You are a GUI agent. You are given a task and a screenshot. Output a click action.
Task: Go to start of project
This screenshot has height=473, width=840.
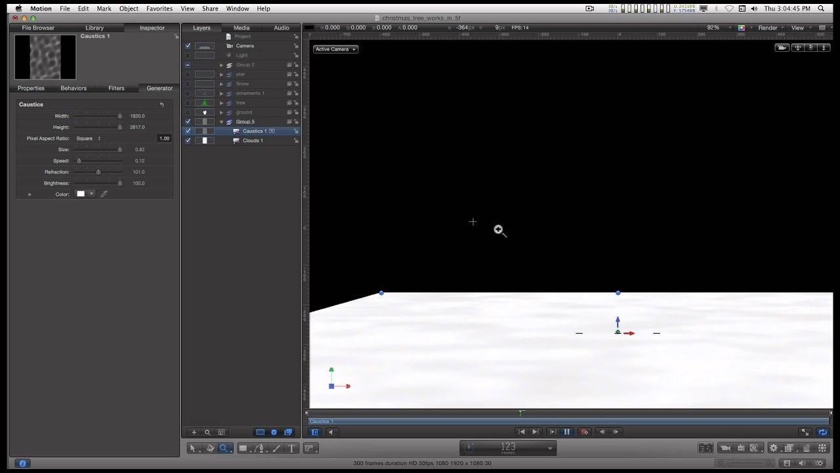522,432
